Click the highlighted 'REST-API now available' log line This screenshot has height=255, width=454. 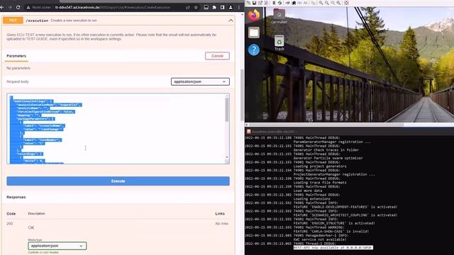(x=333, y=248)
